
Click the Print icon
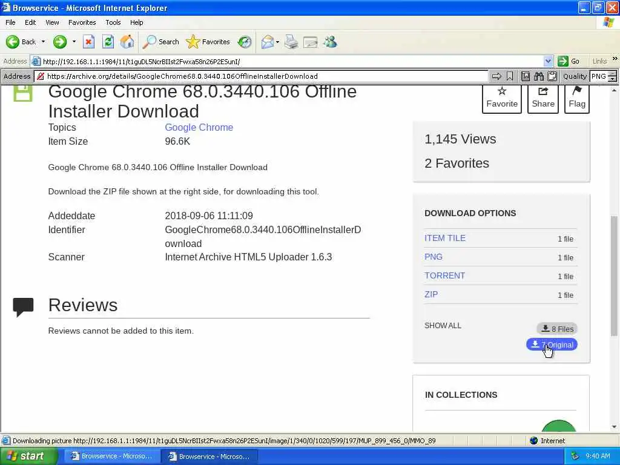[291, 42]
